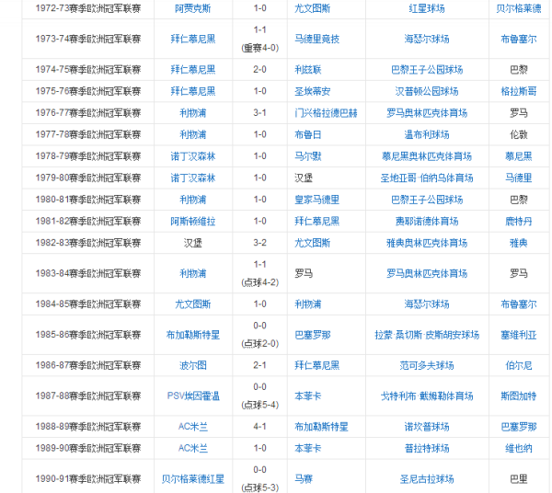
Task: Open 雅典奥林匹克体育场 stadium link
Action: 427,243
